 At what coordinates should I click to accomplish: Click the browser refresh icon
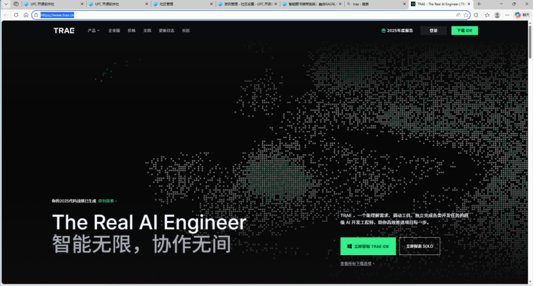[24, 15]
